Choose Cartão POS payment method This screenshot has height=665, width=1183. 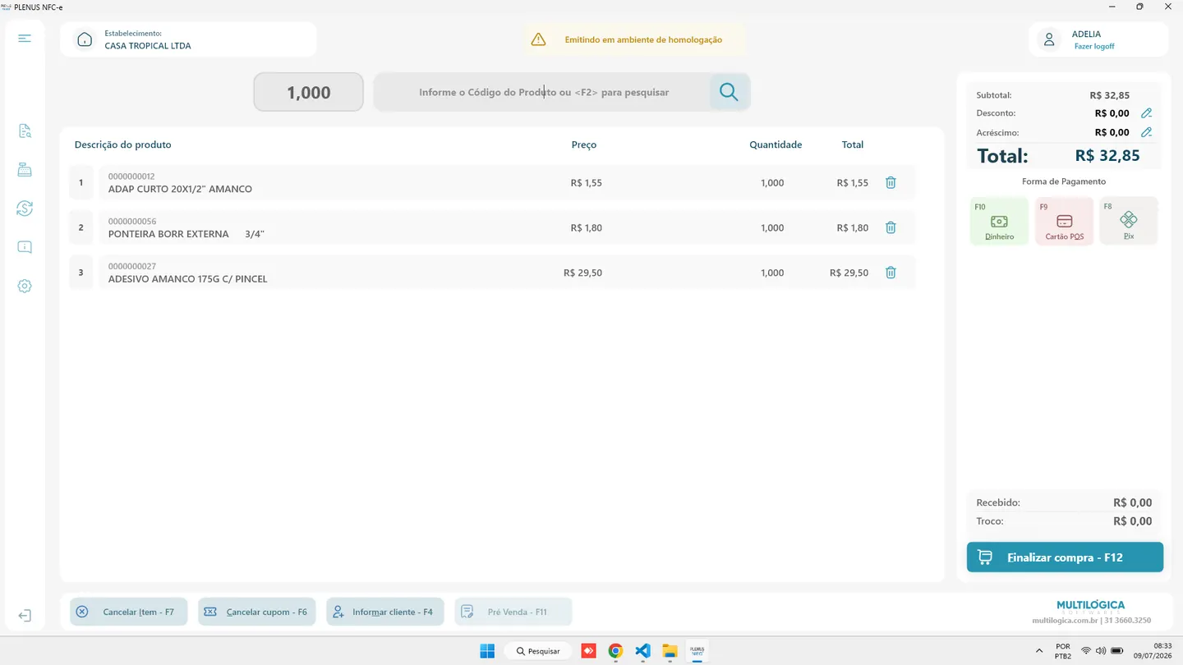coord(1064,221)
